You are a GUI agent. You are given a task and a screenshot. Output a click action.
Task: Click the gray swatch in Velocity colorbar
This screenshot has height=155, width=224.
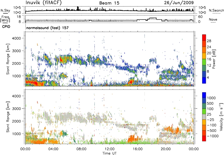(204, 117)
